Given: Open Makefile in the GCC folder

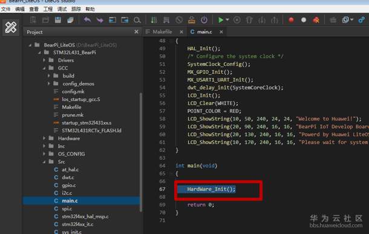Looking at the screenshot, I should tap(71, 107).
